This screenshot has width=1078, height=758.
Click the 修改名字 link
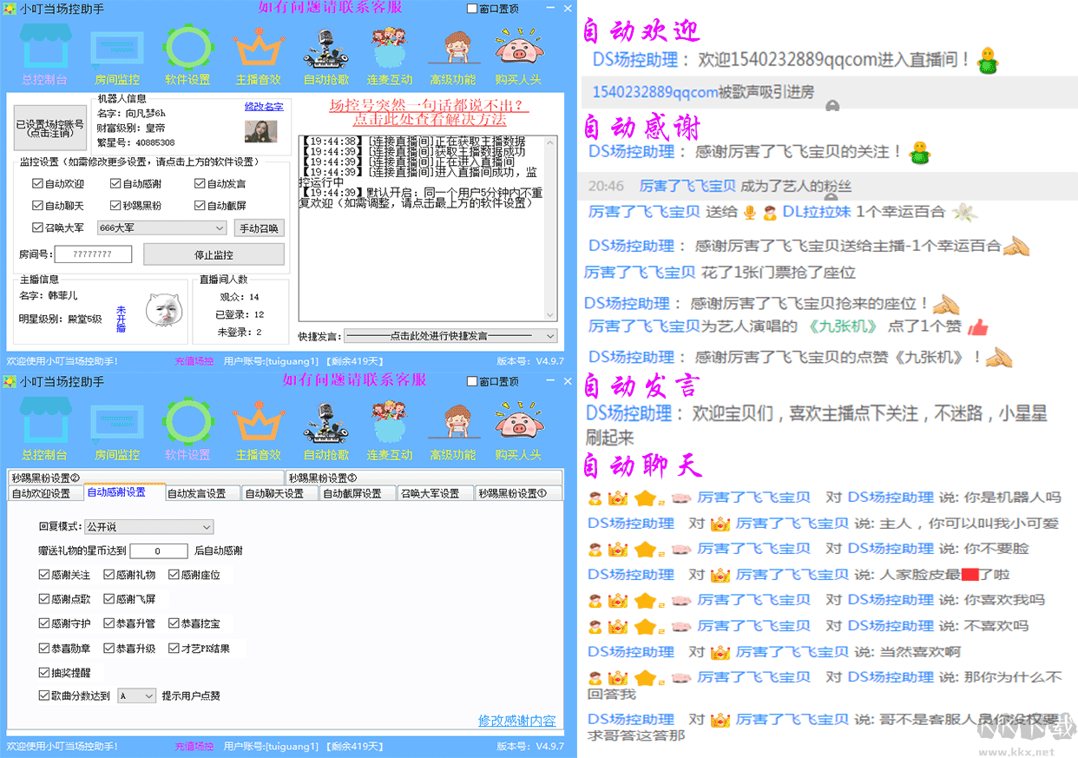click(264, 106)
